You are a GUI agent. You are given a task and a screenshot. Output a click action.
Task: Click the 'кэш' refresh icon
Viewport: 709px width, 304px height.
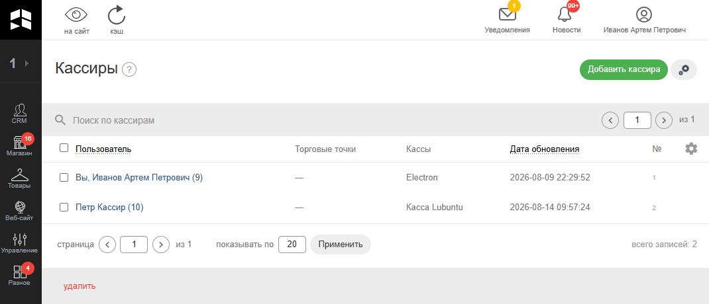(x=117, y=15)
